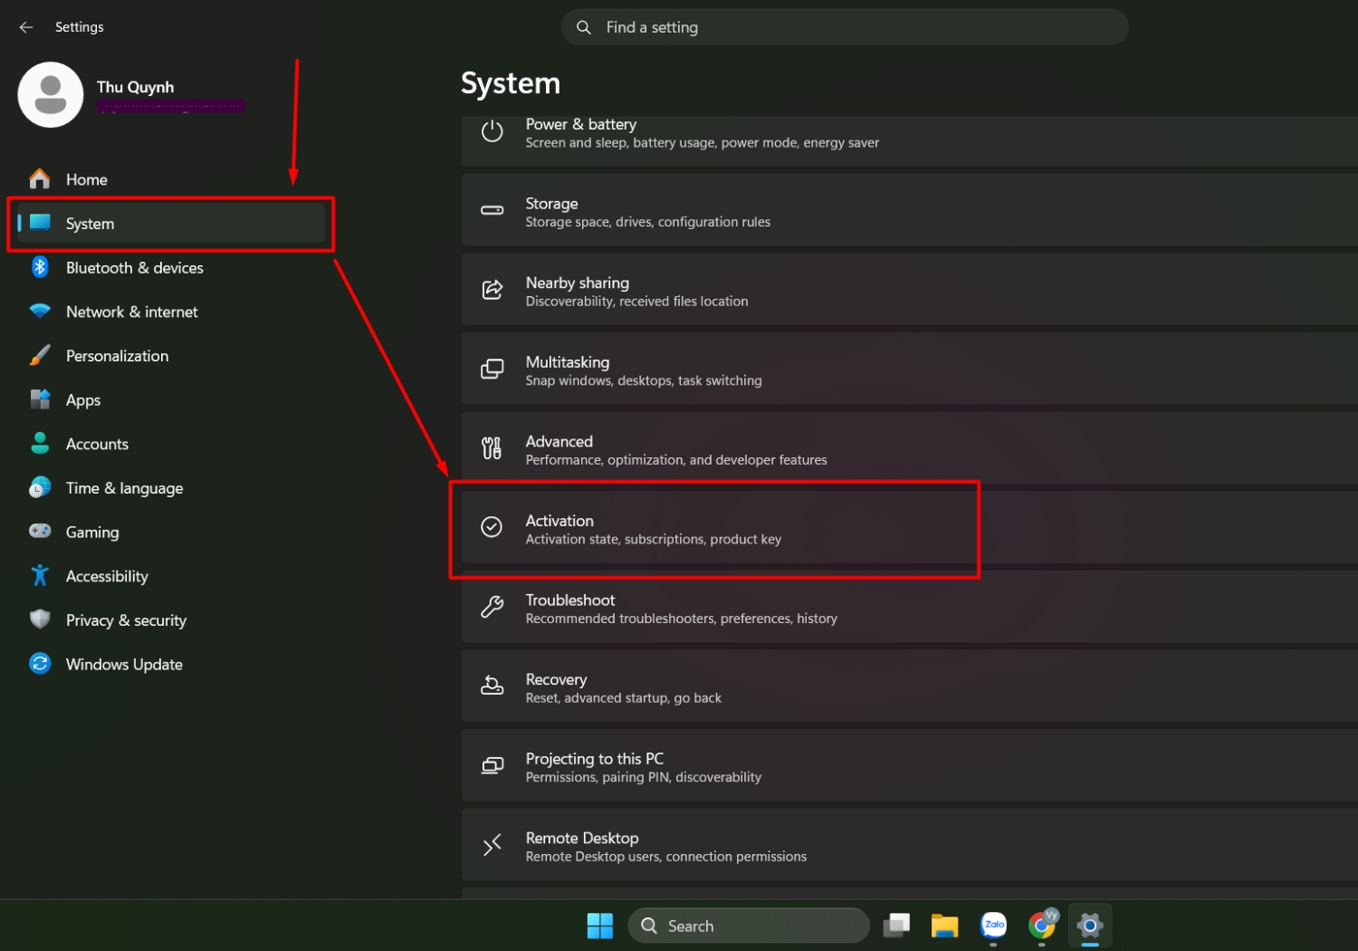Click the Troubleshoot wrench icon
The height and width of the screenshot is (951, 1358).
pyautogui.click(x=493, y=607)
